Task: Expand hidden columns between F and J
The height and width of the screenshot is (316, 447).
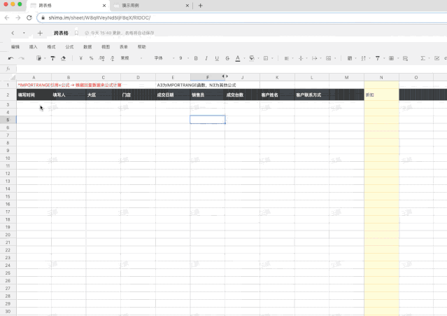Action: point(225,76)
